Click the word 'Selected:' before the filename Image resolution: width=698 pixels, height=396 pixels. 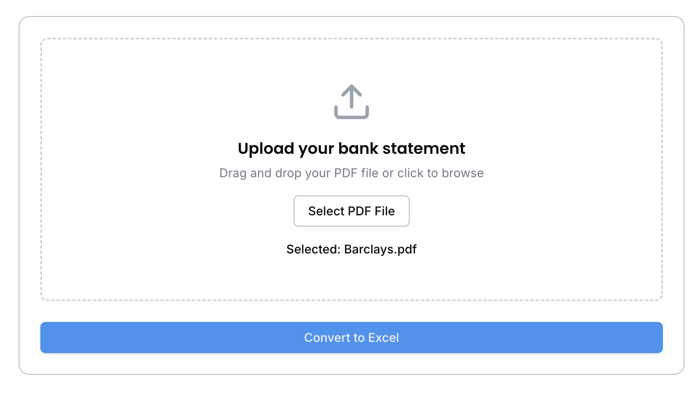pos(313,249)
